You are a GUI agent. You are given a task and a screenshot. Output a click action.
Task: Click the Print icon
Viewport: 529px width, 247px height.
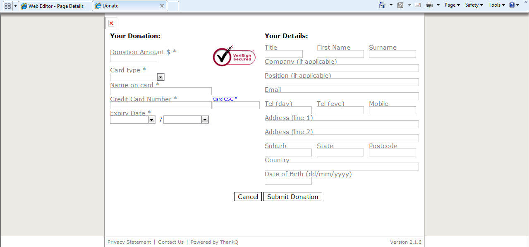point(429,5)
